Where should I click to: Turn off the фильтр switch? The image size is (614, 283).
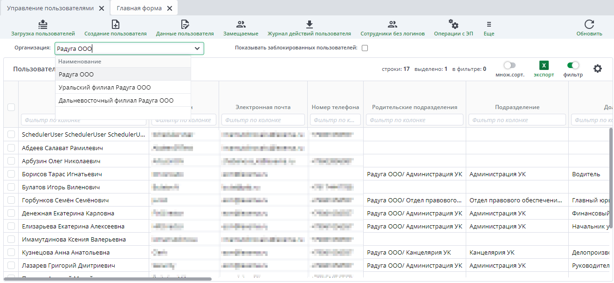coord(573,66)
